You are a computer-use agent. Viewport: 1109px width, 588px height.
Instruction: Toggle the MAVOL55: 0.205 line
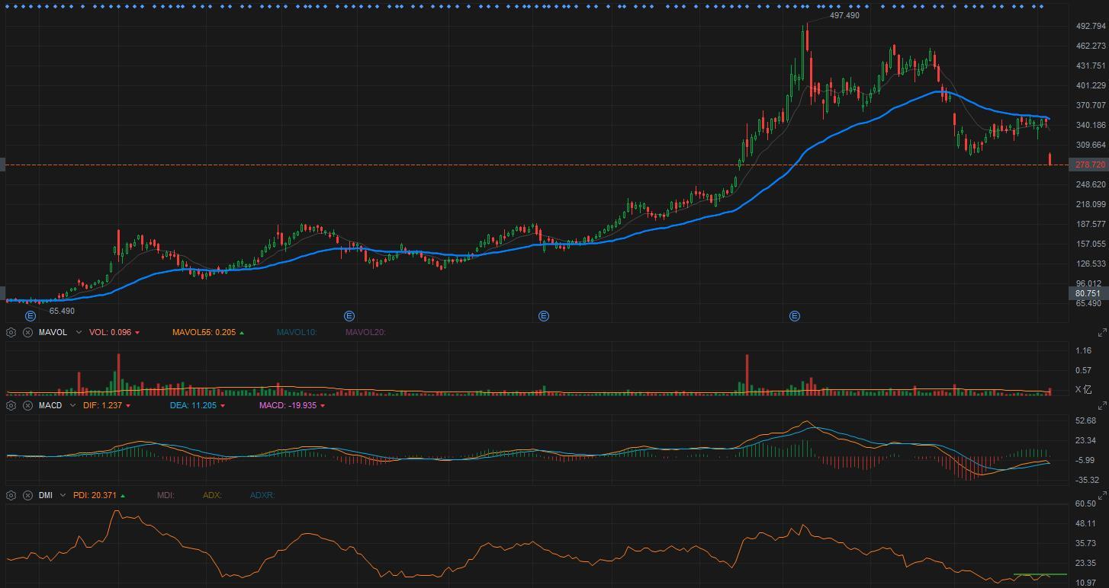coord(208,333)
